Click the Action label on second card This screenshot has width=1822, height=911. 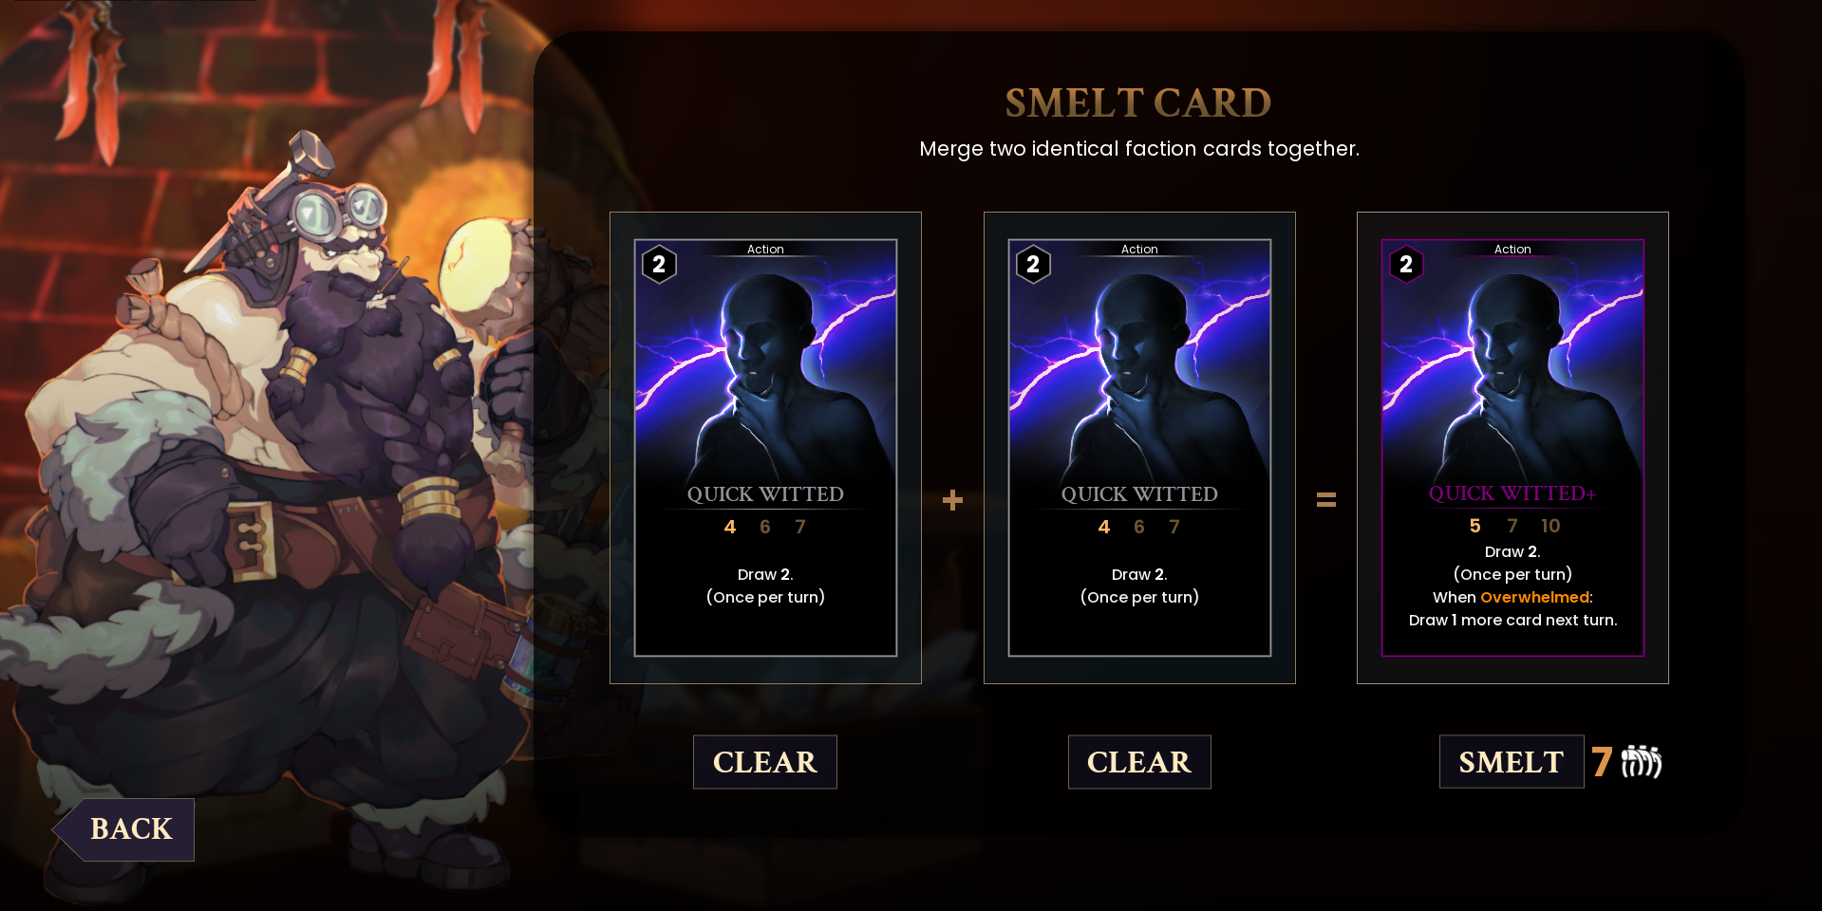click(x=1139, y=250)
